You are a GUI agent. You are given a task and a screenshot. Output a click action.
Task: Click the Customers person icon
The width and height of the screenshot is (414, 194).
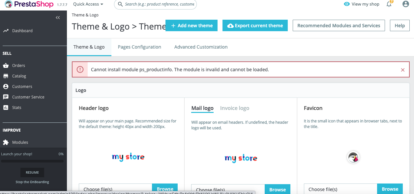6,87
